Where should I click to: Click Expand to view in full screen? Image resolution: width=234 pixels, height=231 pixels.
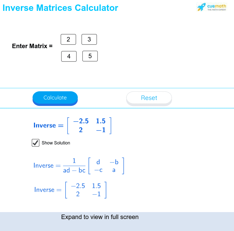pos(100,217)
